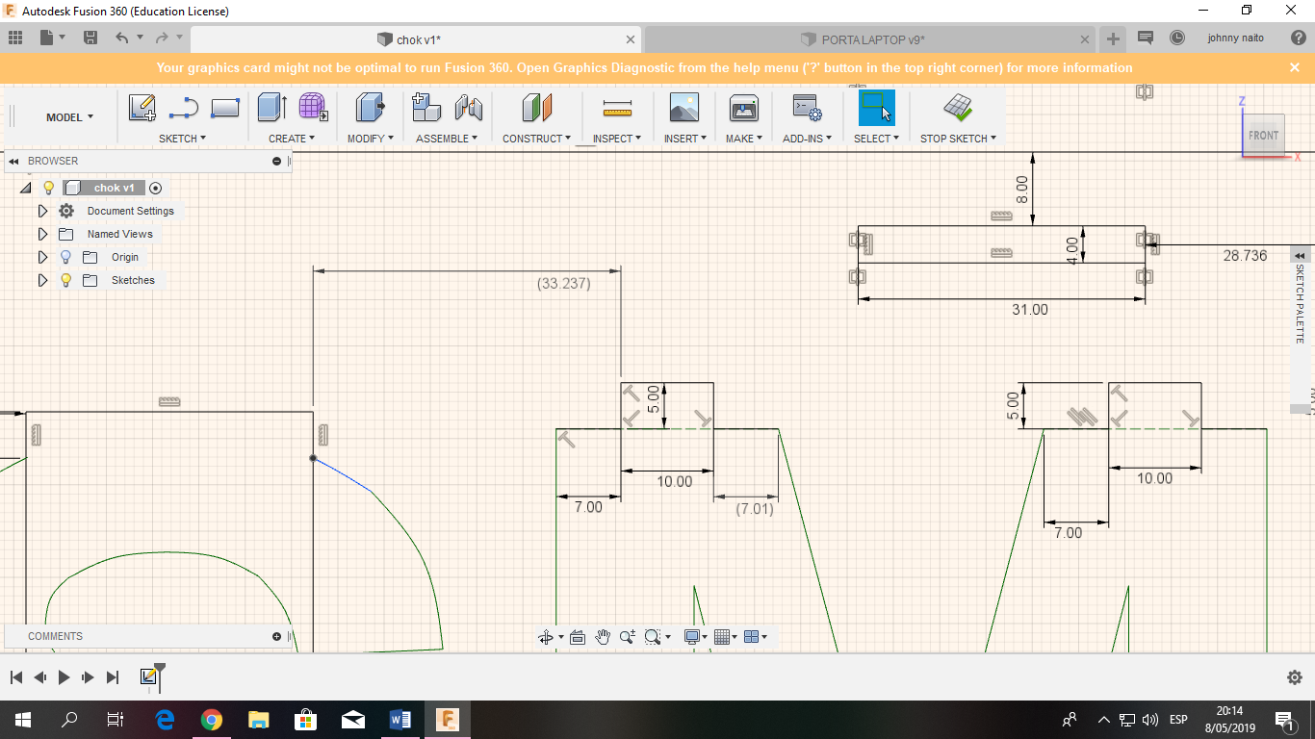Screen dimensions: 1315x739
Task: Close the chok v1 document tab
Action: [631, 39]
